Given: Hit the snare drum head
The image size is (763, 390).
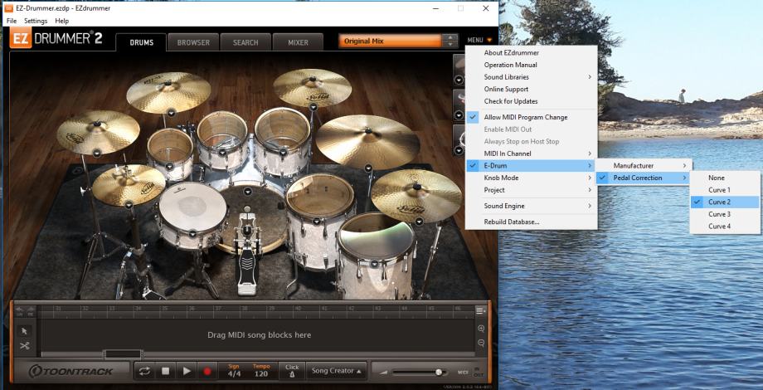Looking at the screenshot, I should point(192,206).
